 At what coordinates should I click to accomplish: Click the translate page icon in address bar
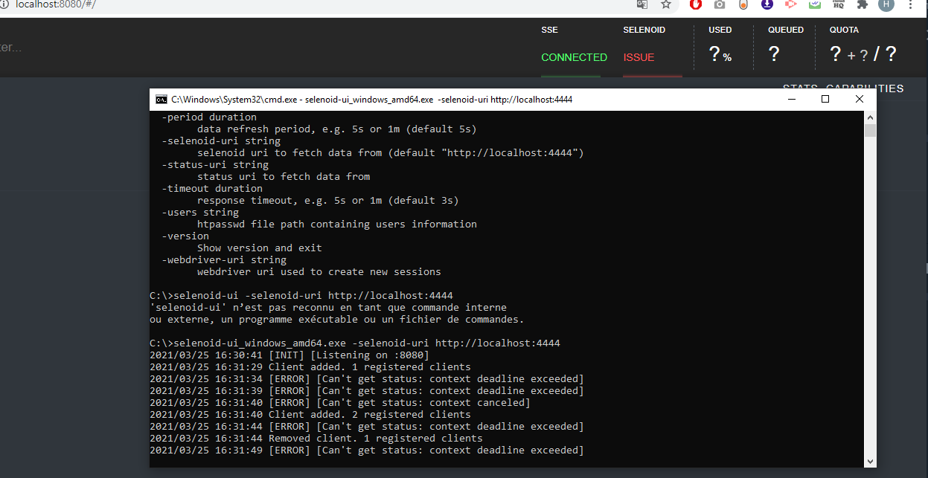point(642,4)
